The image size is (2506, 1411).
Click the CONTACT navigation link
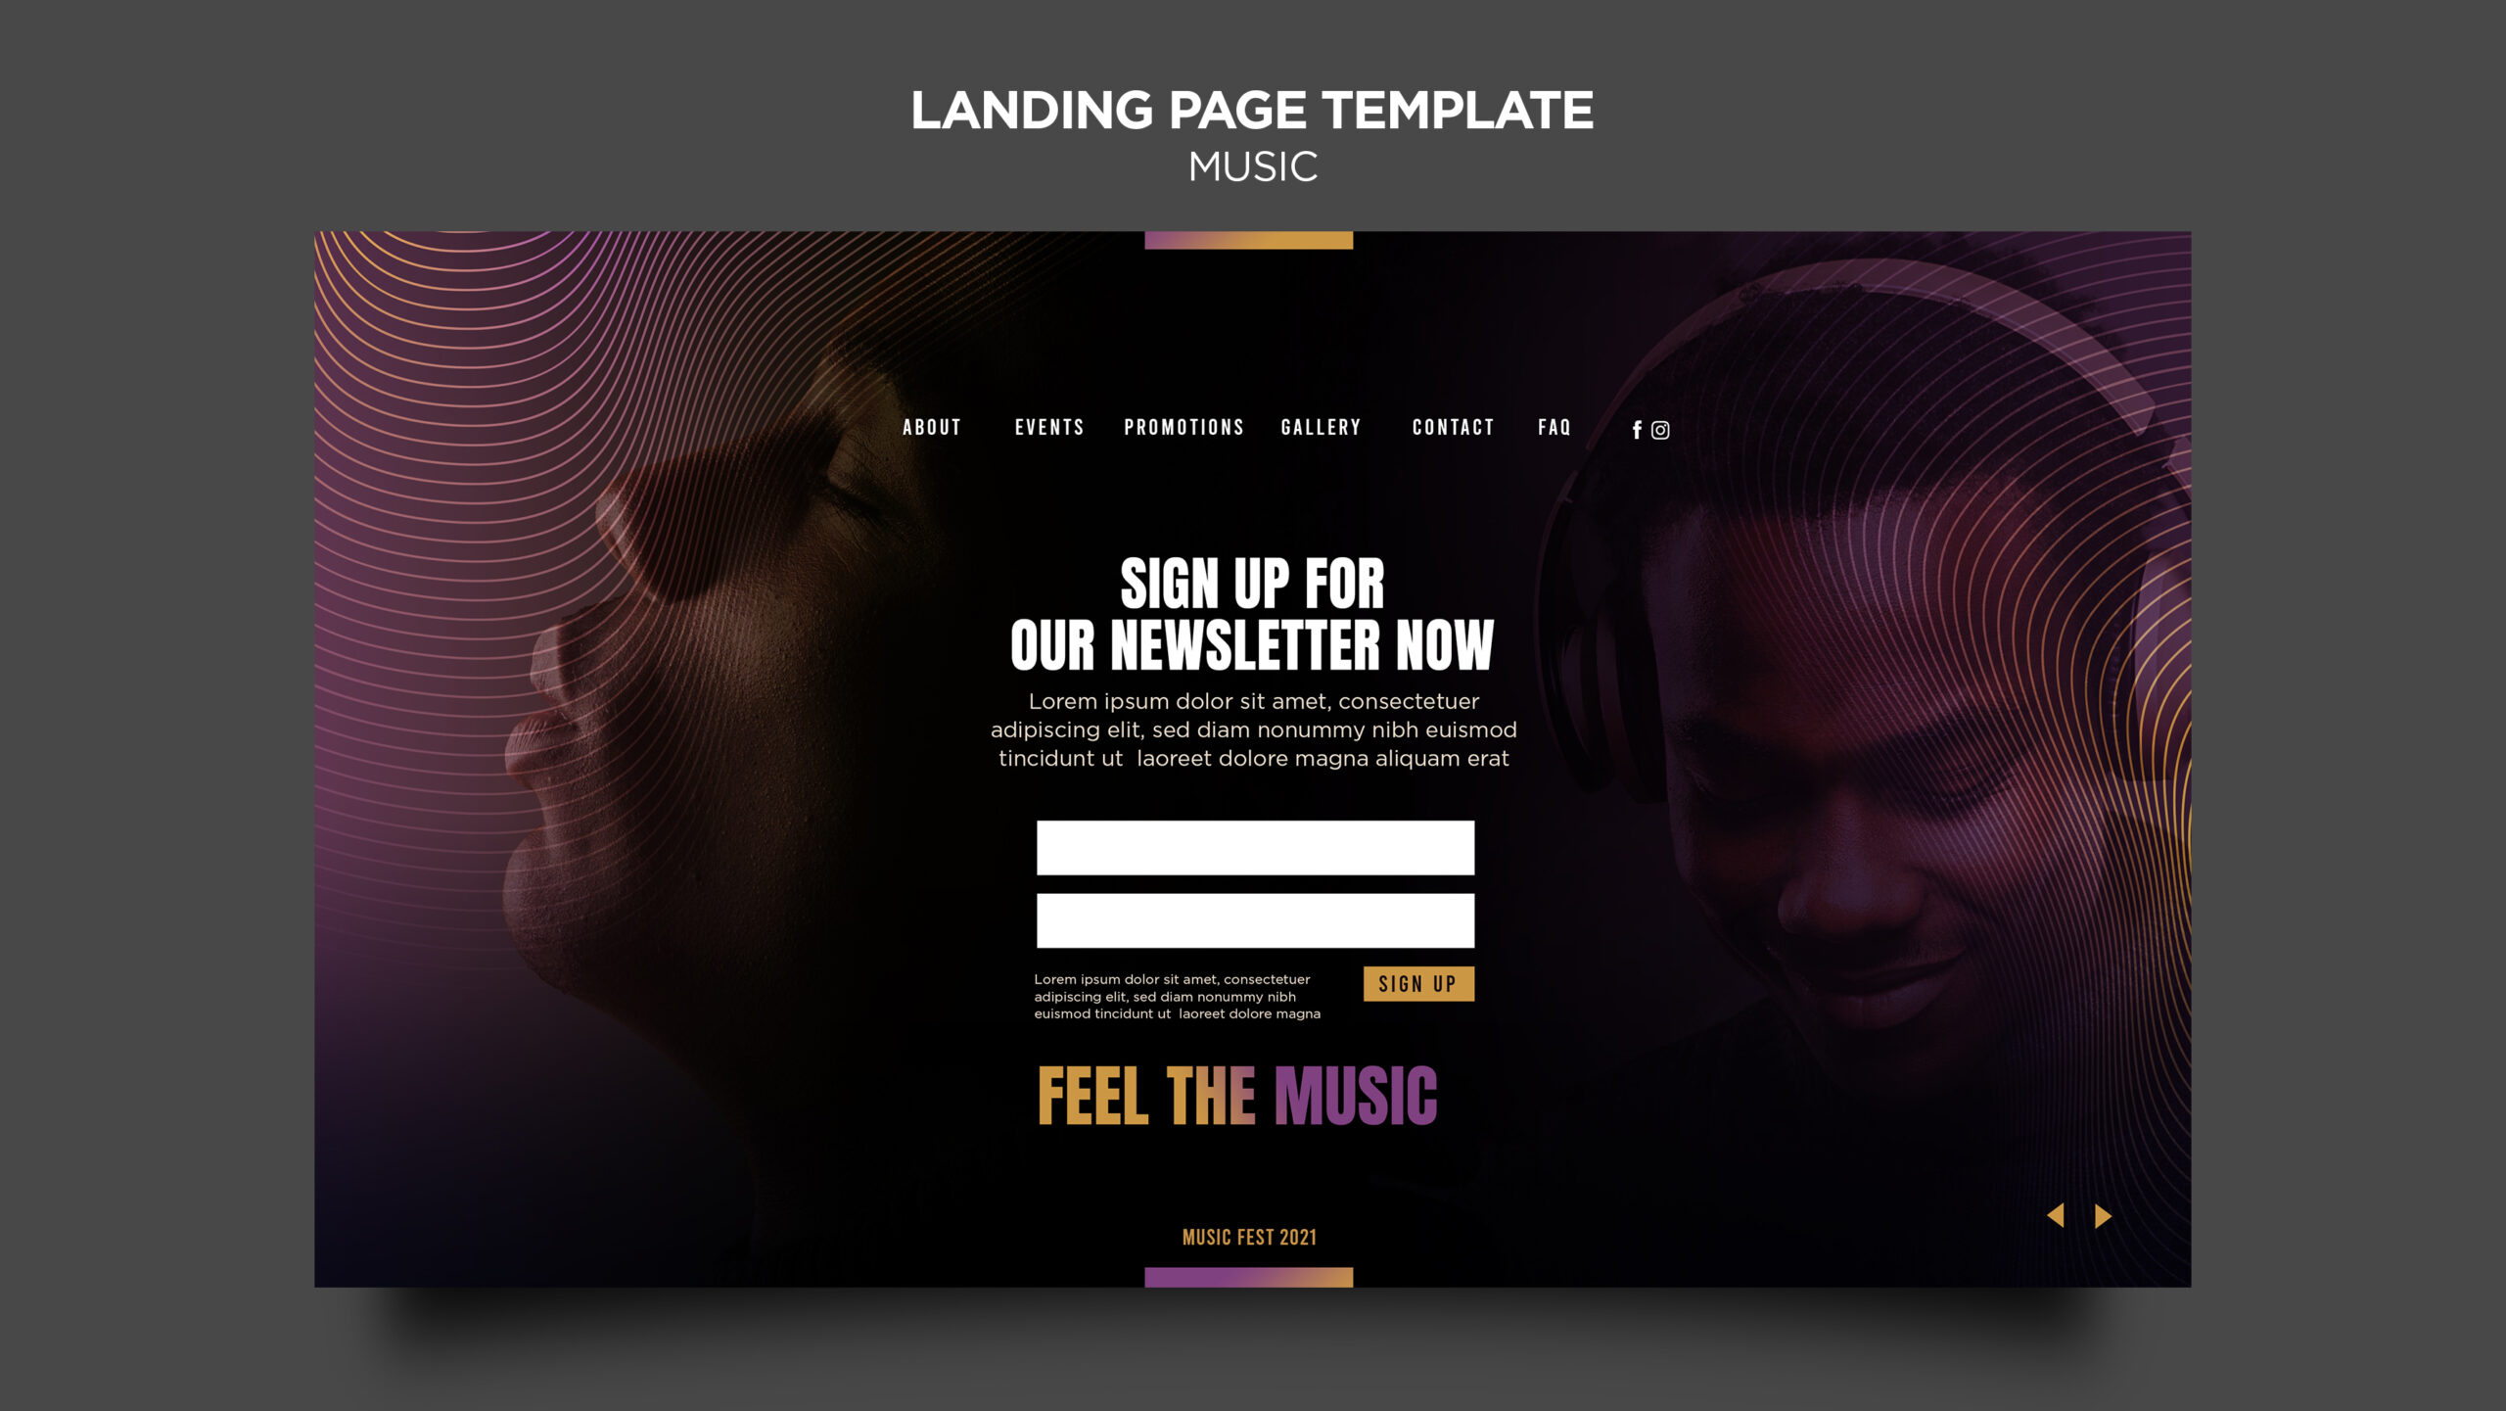pos(1453,429)
